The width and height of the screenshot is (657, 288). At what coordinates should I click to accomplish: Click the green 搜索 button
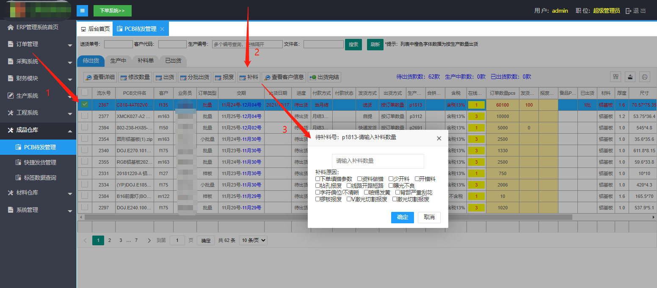pos(353,44)
